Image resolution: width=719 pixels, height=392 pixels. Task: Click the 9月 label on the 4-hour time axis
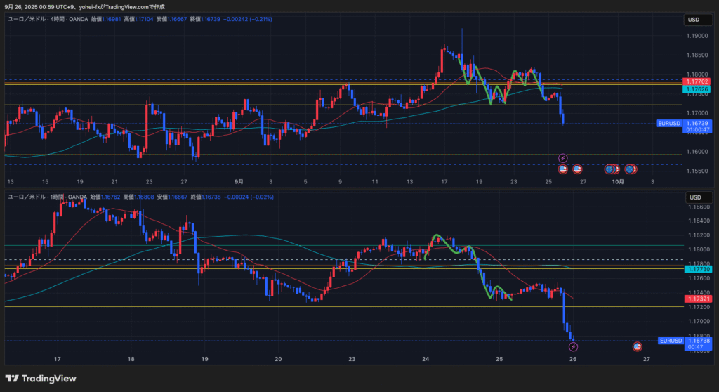239,181
